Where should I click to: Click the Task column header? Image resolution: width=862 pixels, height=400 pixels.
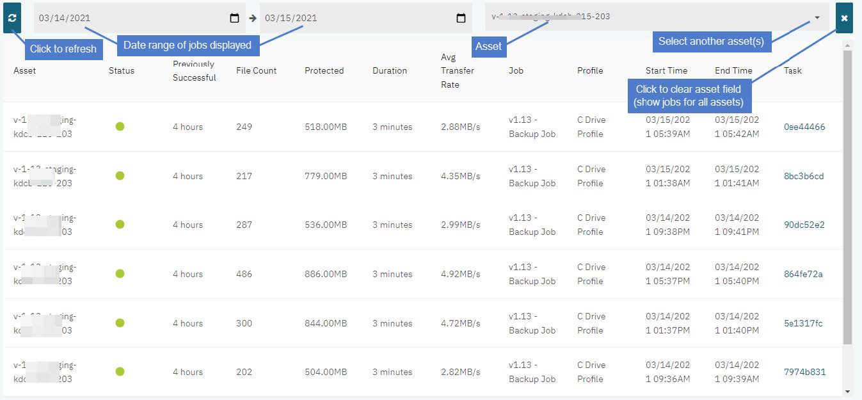793,70
